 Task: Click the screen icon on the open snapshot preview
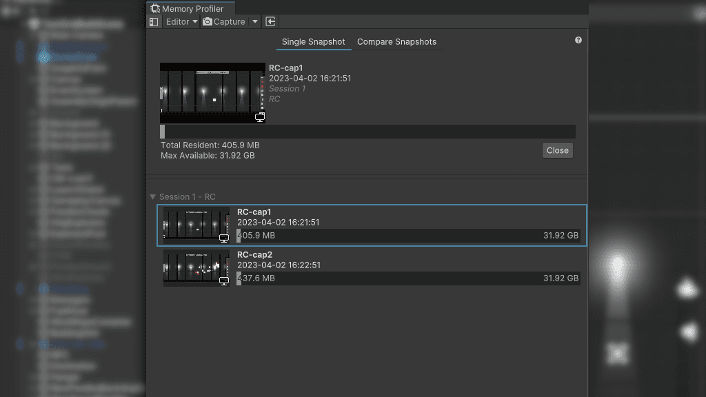[x=260, y=117]
